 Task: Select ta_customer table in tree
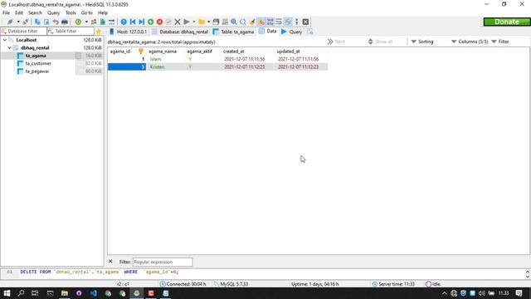38,63
